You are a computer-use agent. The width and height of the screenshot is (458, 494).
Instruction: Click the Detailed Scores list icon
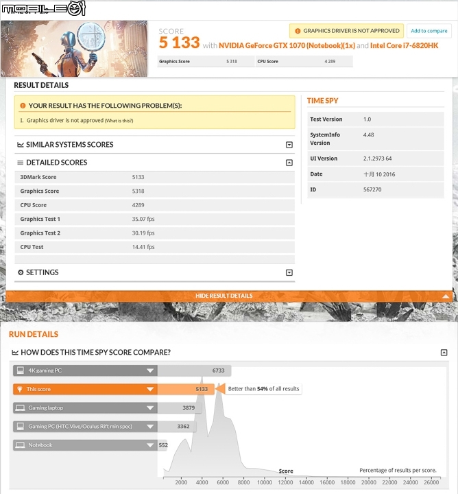click(x=21, y=163)
